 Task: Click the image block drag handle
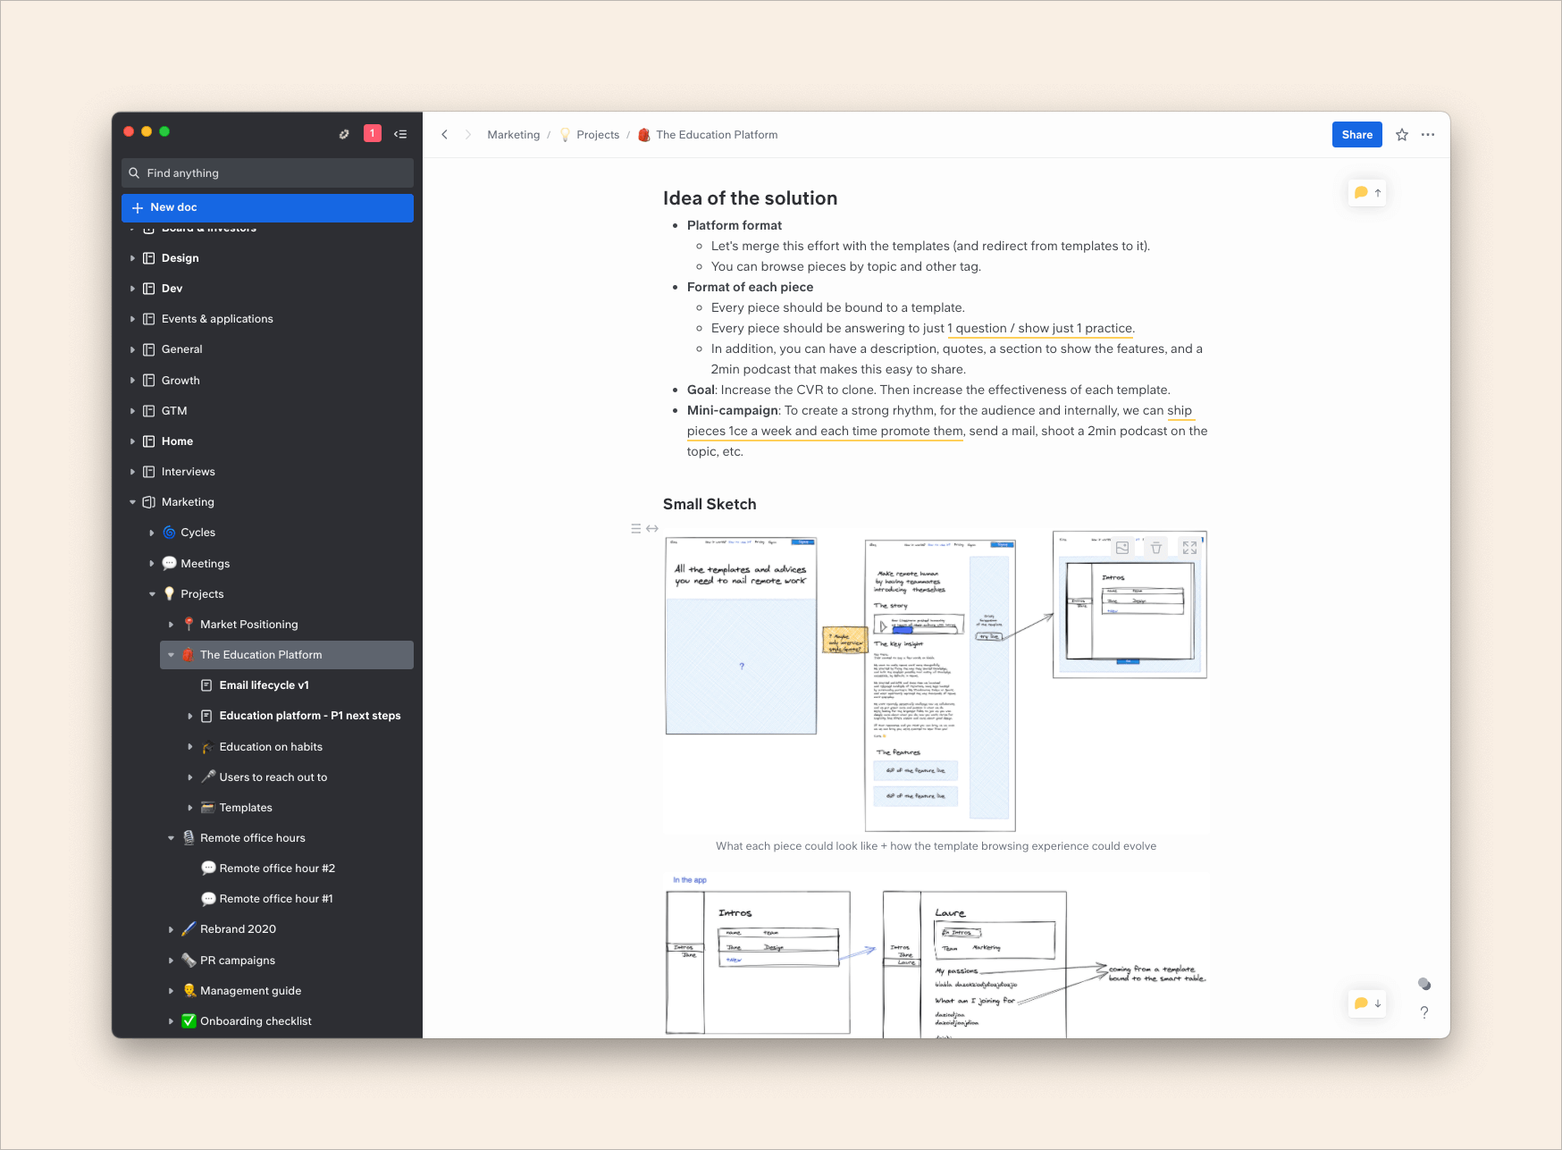(635, 529)
